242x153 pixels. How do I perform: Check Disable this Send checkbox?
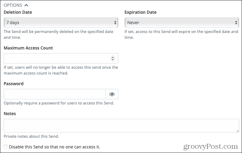(x=6, y=147)
